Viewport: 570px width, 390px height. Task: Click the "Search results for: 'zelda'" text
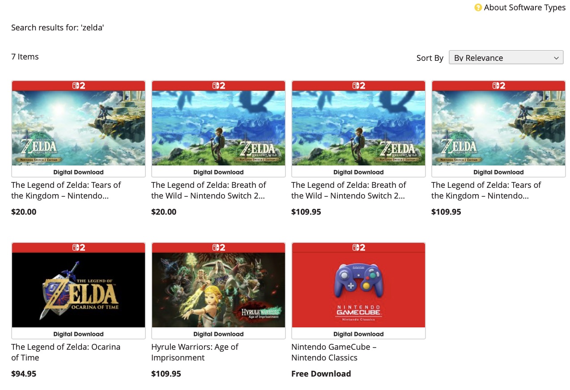click(x=58, y=28)
